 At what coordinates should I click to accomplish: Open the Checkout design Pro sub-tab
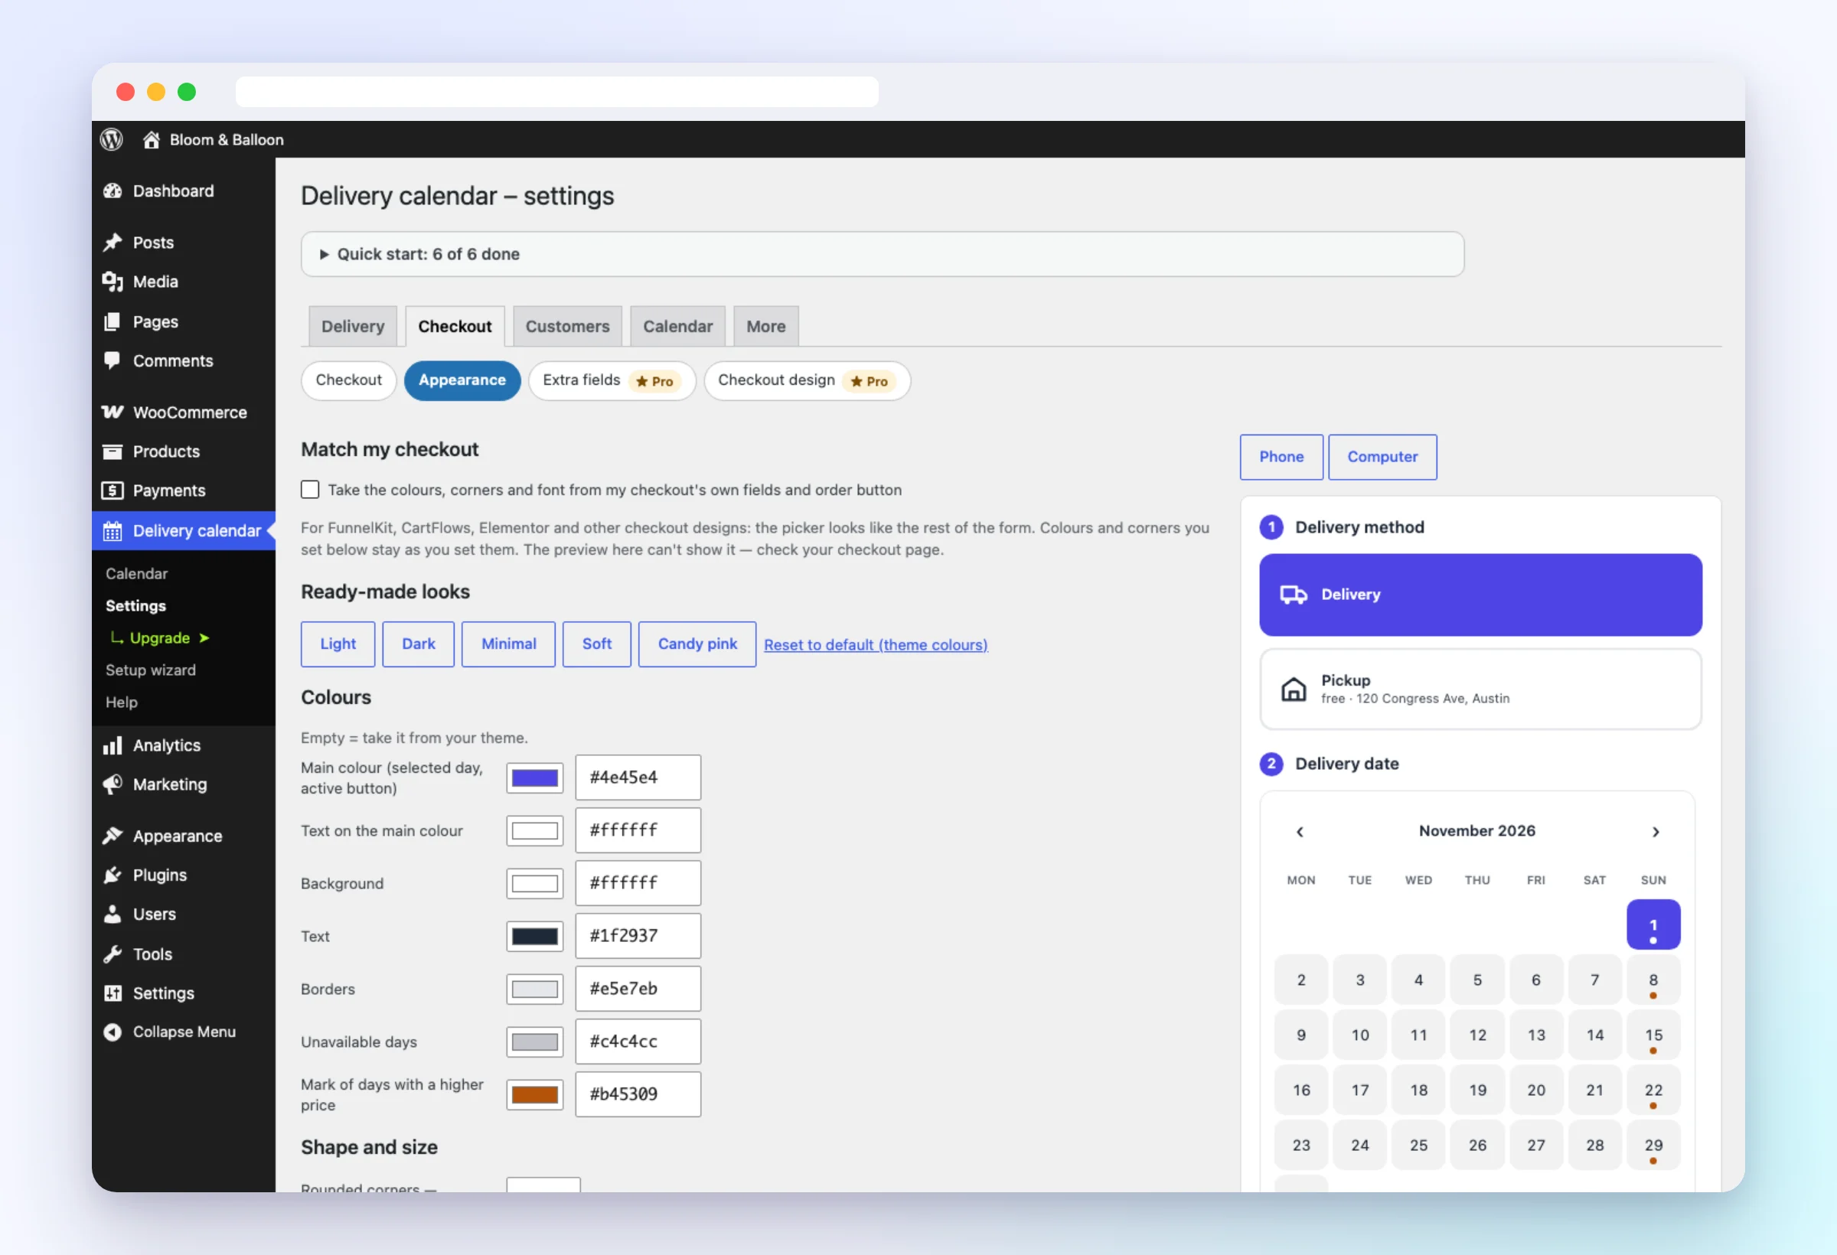click(x=807, y=380)
